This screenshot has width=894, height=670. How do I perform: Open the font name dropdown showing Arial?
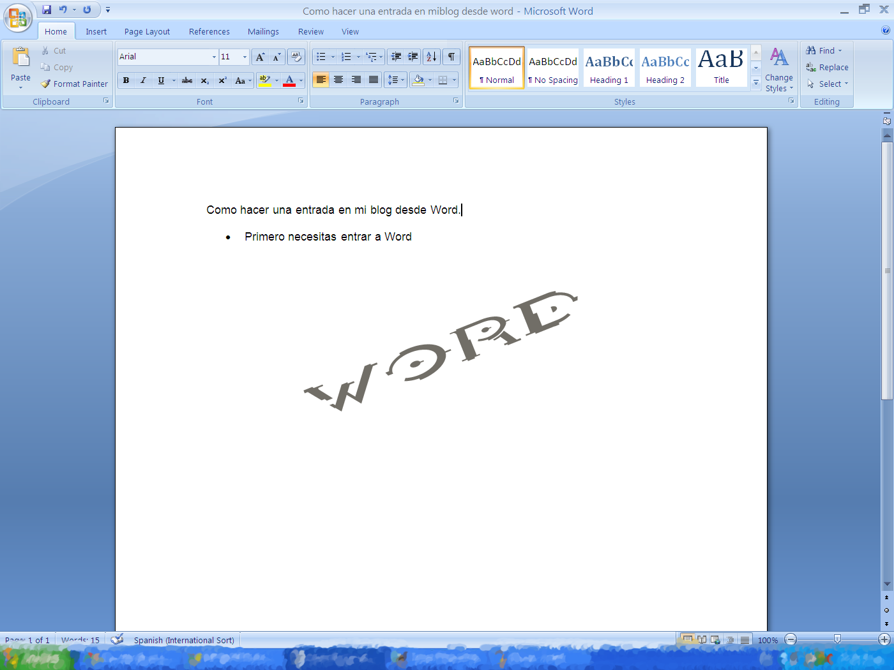pos(214,57)
